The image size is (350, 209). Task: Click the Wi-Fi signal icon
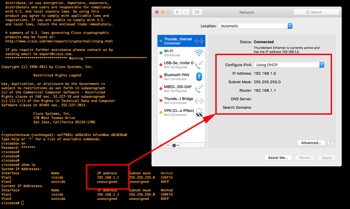(199, 53)
